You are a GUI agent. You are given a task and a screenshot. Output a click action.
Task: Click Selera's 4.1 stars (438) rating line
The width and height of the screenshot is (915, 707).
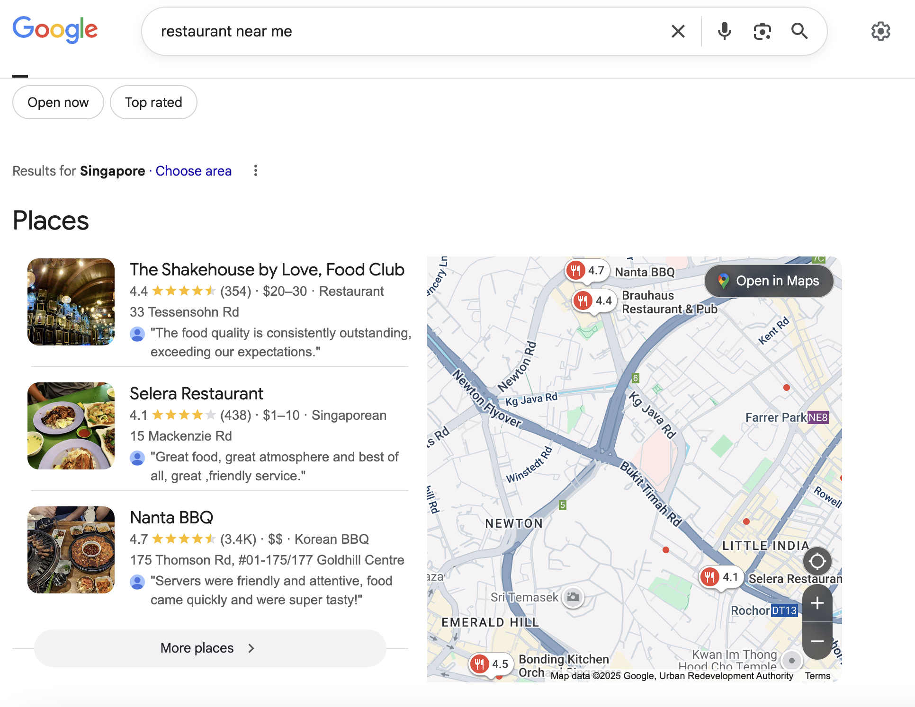[x=258, y=415]
